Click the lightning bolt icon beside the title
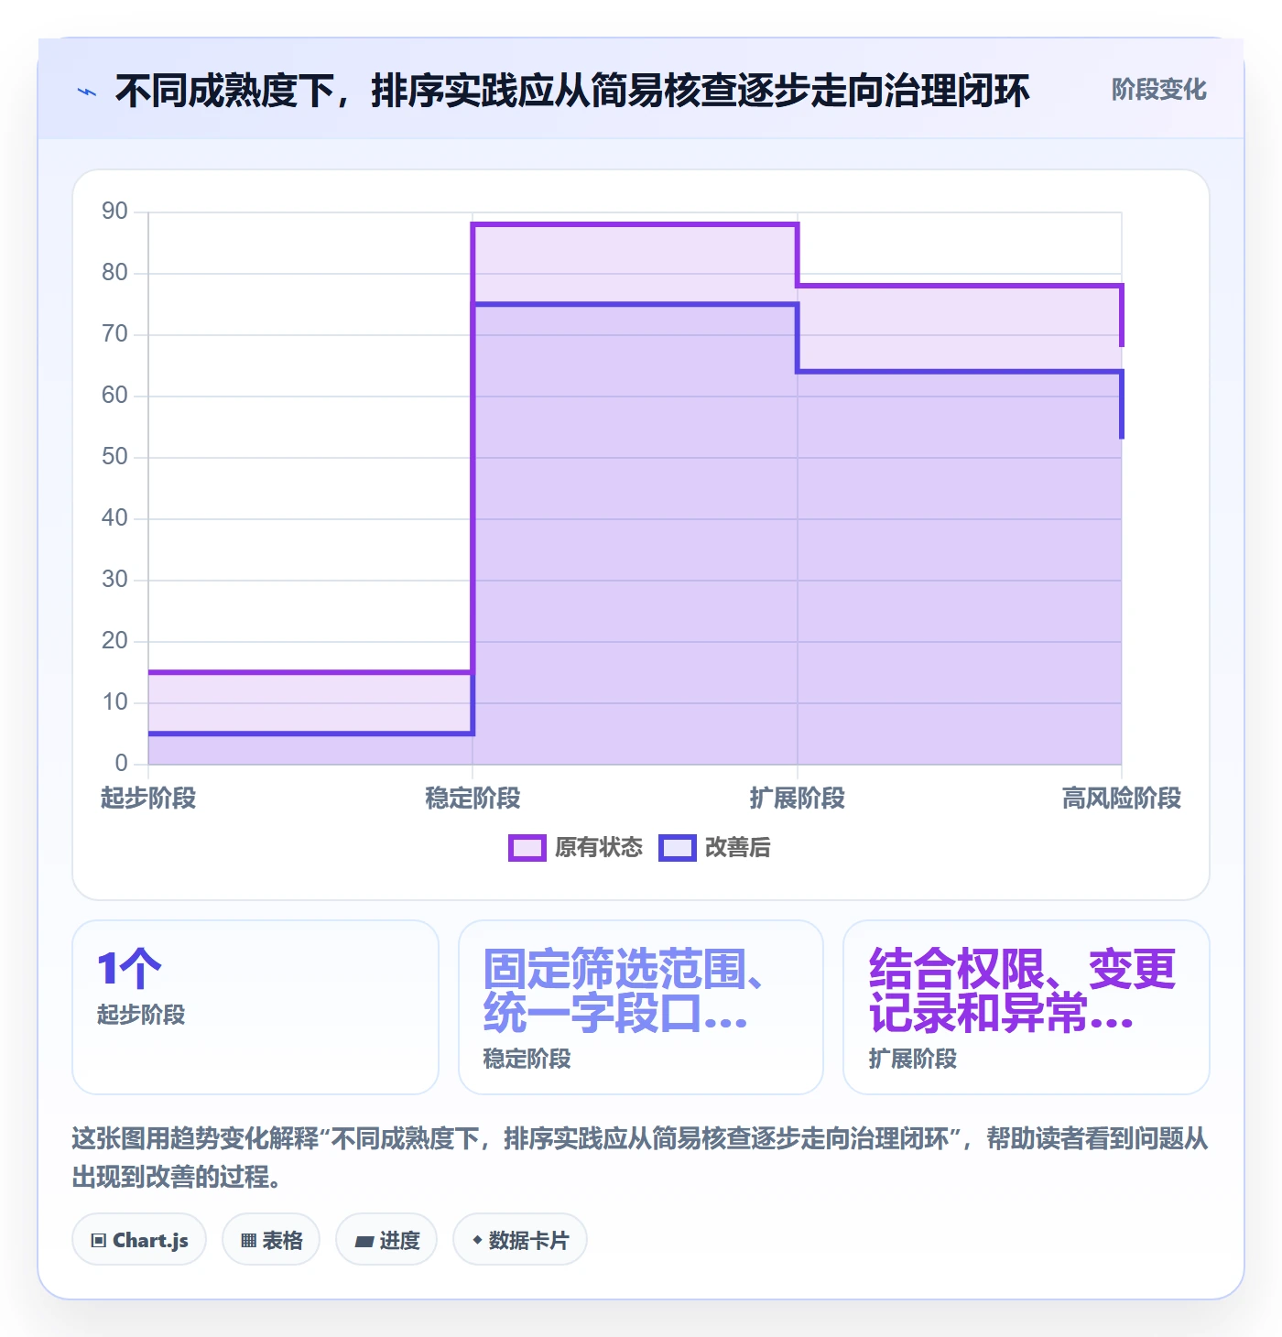This screenshot has width=1282, height=1337. [x=87, y=92]
